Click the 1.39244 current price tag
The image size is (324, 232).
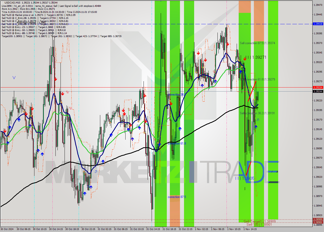[x=318, y=91]
